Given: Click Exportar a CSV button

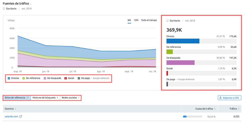Looking at the screenshot, I should click(229, 98).
